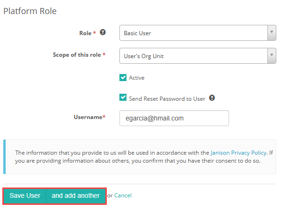The image size is (281, 210).
Task: Click the Username text field
Action: 174,118
